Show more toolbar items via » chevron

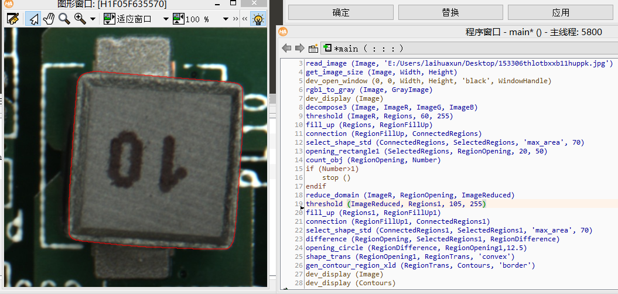point(235,19)
